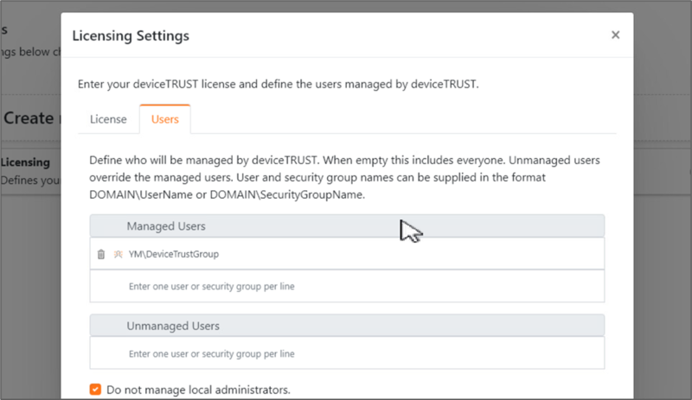Viewport: 692px width, 400px height.
Task: Focus the Unmanaged Users entry field
Action: pyautogui.click(x=347, y=353)
